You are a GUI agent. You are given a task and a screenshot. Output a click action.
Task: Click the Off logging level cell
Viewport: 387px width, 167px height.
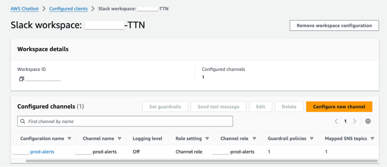[x=136, y=152]
